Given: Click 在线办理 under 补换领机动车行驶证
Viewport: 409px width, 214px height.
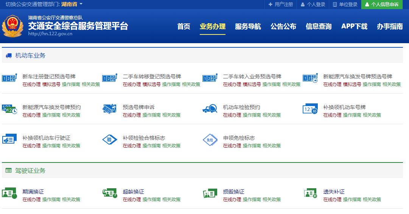Looking at the screenshot, I should pos(31,145).
